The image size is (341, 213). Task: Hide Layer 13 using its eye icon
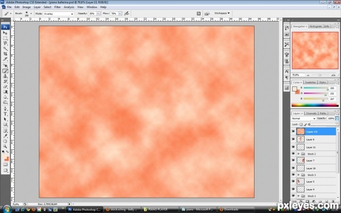pos(293,132)
